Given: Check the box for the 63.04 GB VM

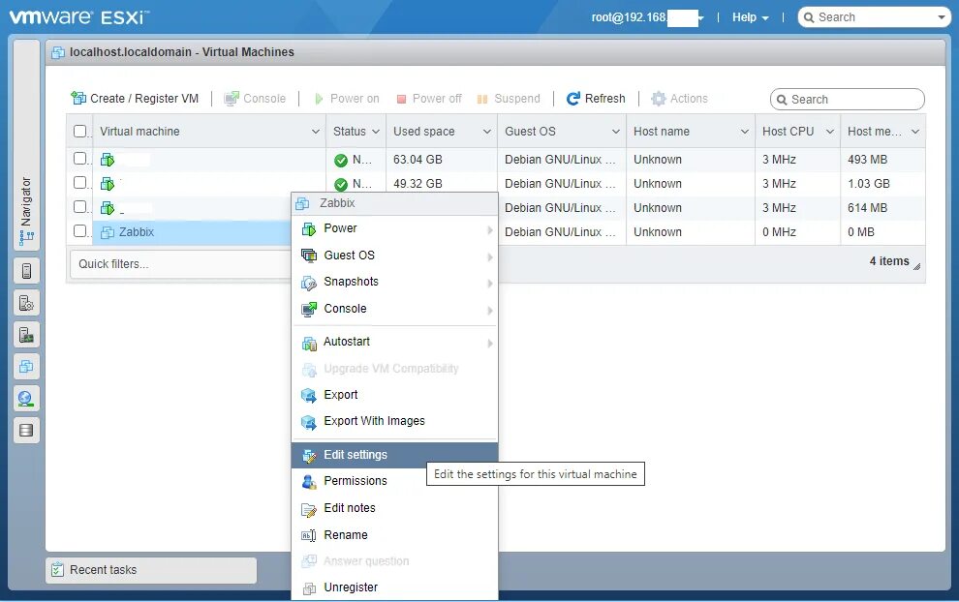Looking at the screenshot, I should [80, 159].
